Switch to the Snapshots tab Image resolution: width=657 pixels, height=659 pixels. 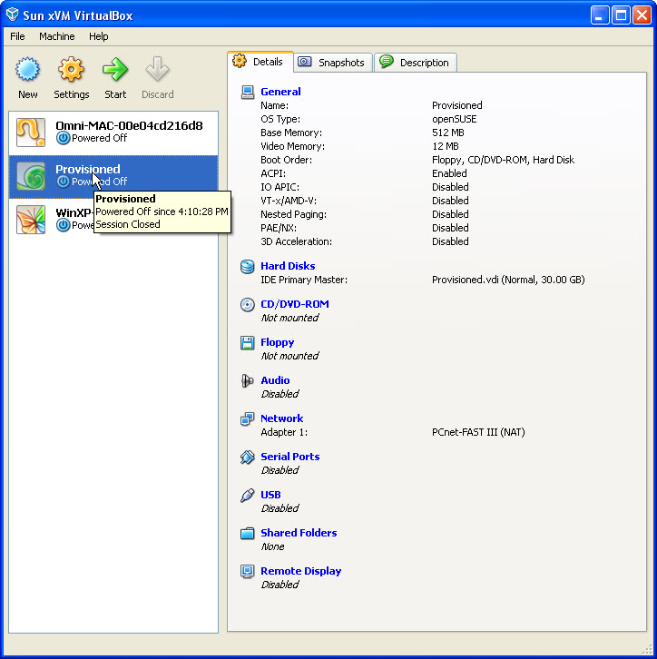click(333, 63)
